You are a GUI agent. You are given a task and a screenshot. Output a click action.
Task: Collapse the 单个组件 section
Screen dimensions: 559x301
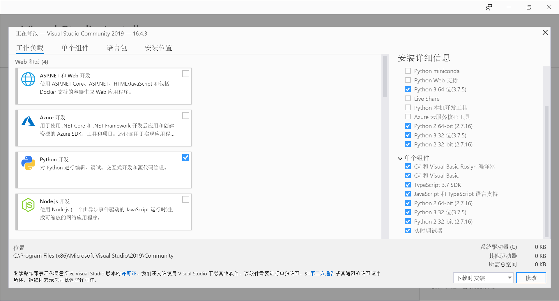(x=400, y=158)
